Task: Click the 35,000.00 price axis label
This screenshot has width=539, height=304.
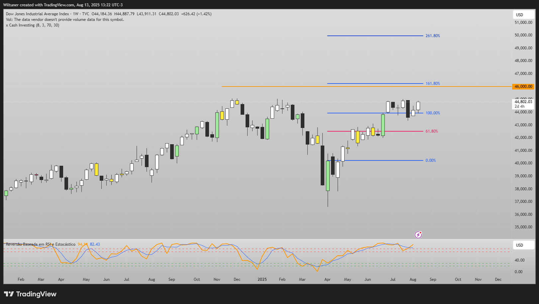Action: point(523,227)
